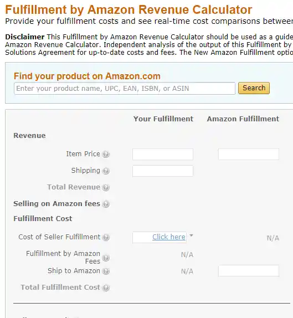293x318 pixels.
Task: Show Selling on Amazon fees help icon
Action: (x=106, y=204)
